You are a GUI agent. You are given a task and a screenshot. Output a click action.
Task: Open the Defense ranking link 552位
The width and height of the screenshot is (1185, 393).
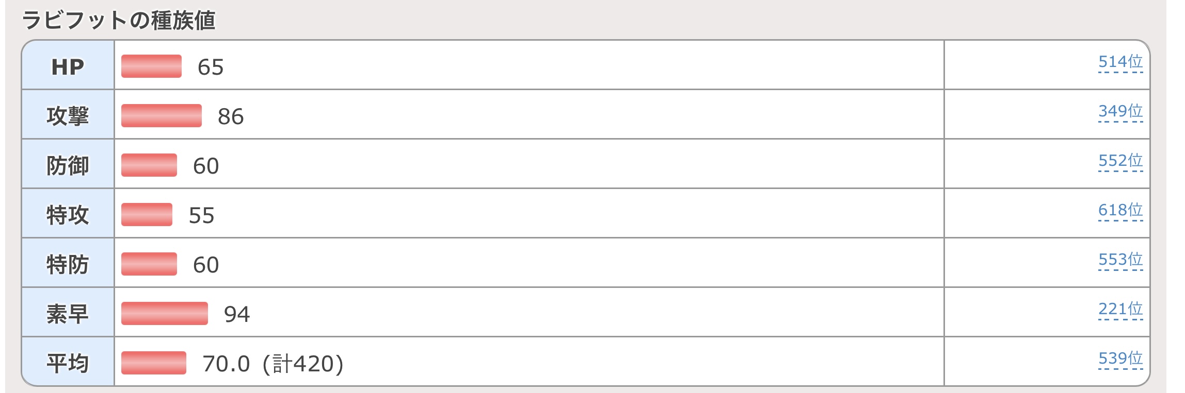tap(1120, 161)
